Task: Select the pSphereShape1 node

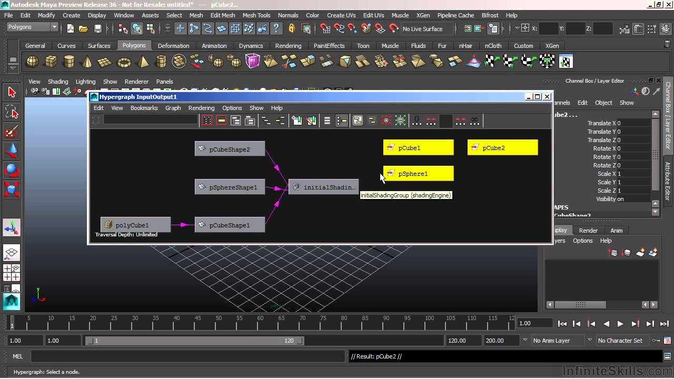Action: (230, 187)
